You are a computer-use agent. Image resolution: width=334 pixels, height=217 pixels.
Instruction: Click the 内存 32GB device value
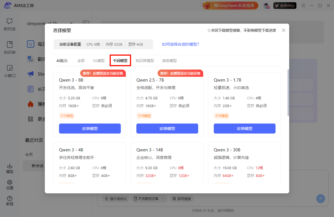point(114,44)
